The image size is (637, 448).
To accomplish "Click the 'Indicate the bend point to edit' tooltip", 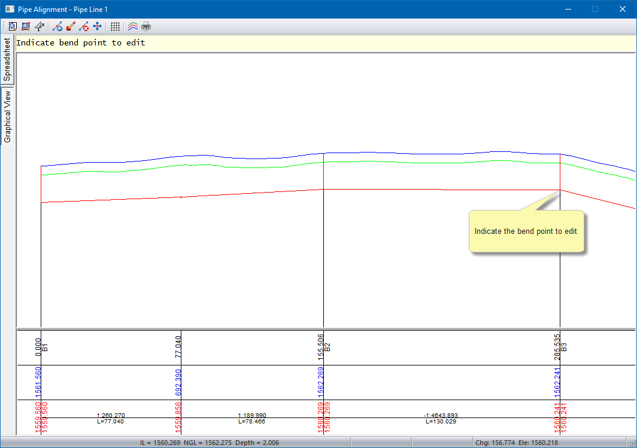I will 526,231.
